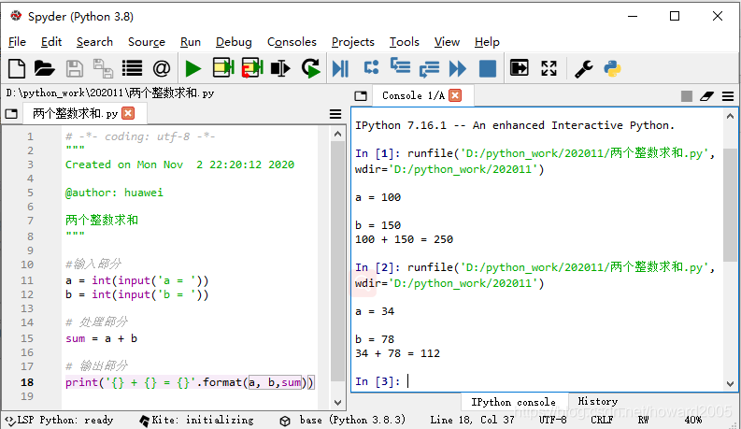The width and height of the screenshot is (741, 429).
Task: Open editor pane options hamburger menu
Action: [335, 114]
